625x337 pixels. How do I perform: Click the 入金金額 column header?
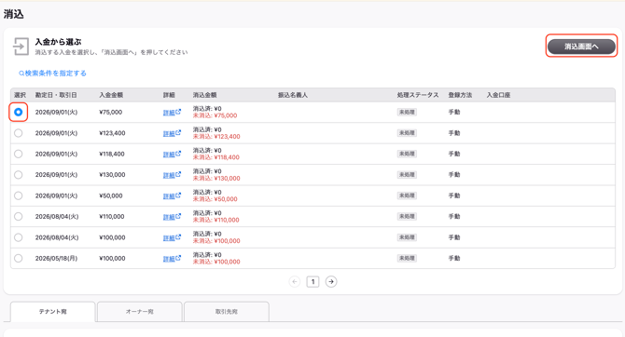(111, 95)
